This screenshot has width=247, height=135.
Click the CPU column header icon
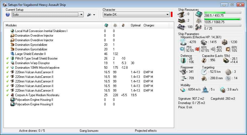[106, 25]
